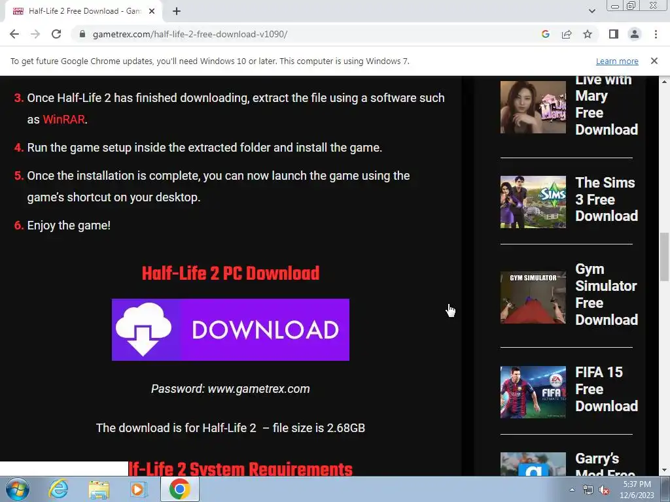
Task: Open Windows Explorer file manager from taskbar
Action: pos(99,489)
